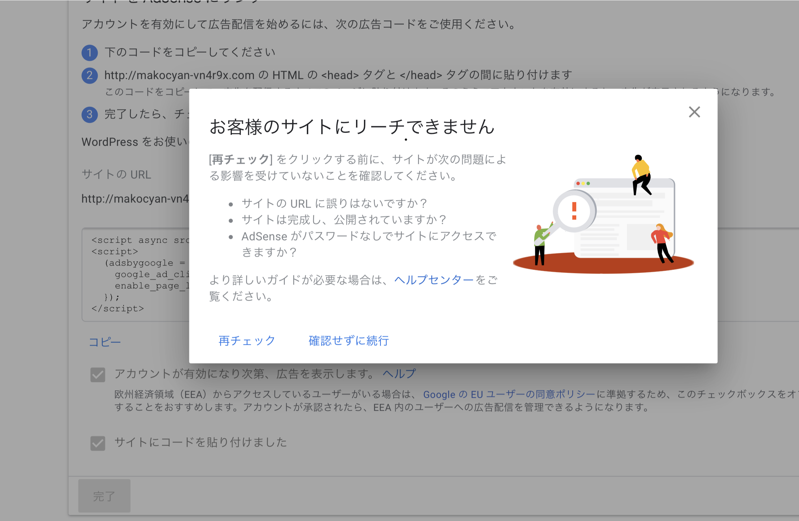Click the site URL value http://makocyan-vn4...
The image size is (799, 521).
[x=135, y=199]
